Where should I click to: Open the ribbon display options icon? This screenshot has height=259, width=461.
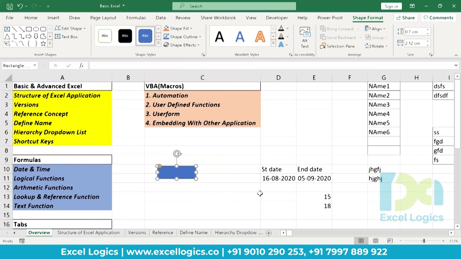pyautogui.click(x=412, y=6)
